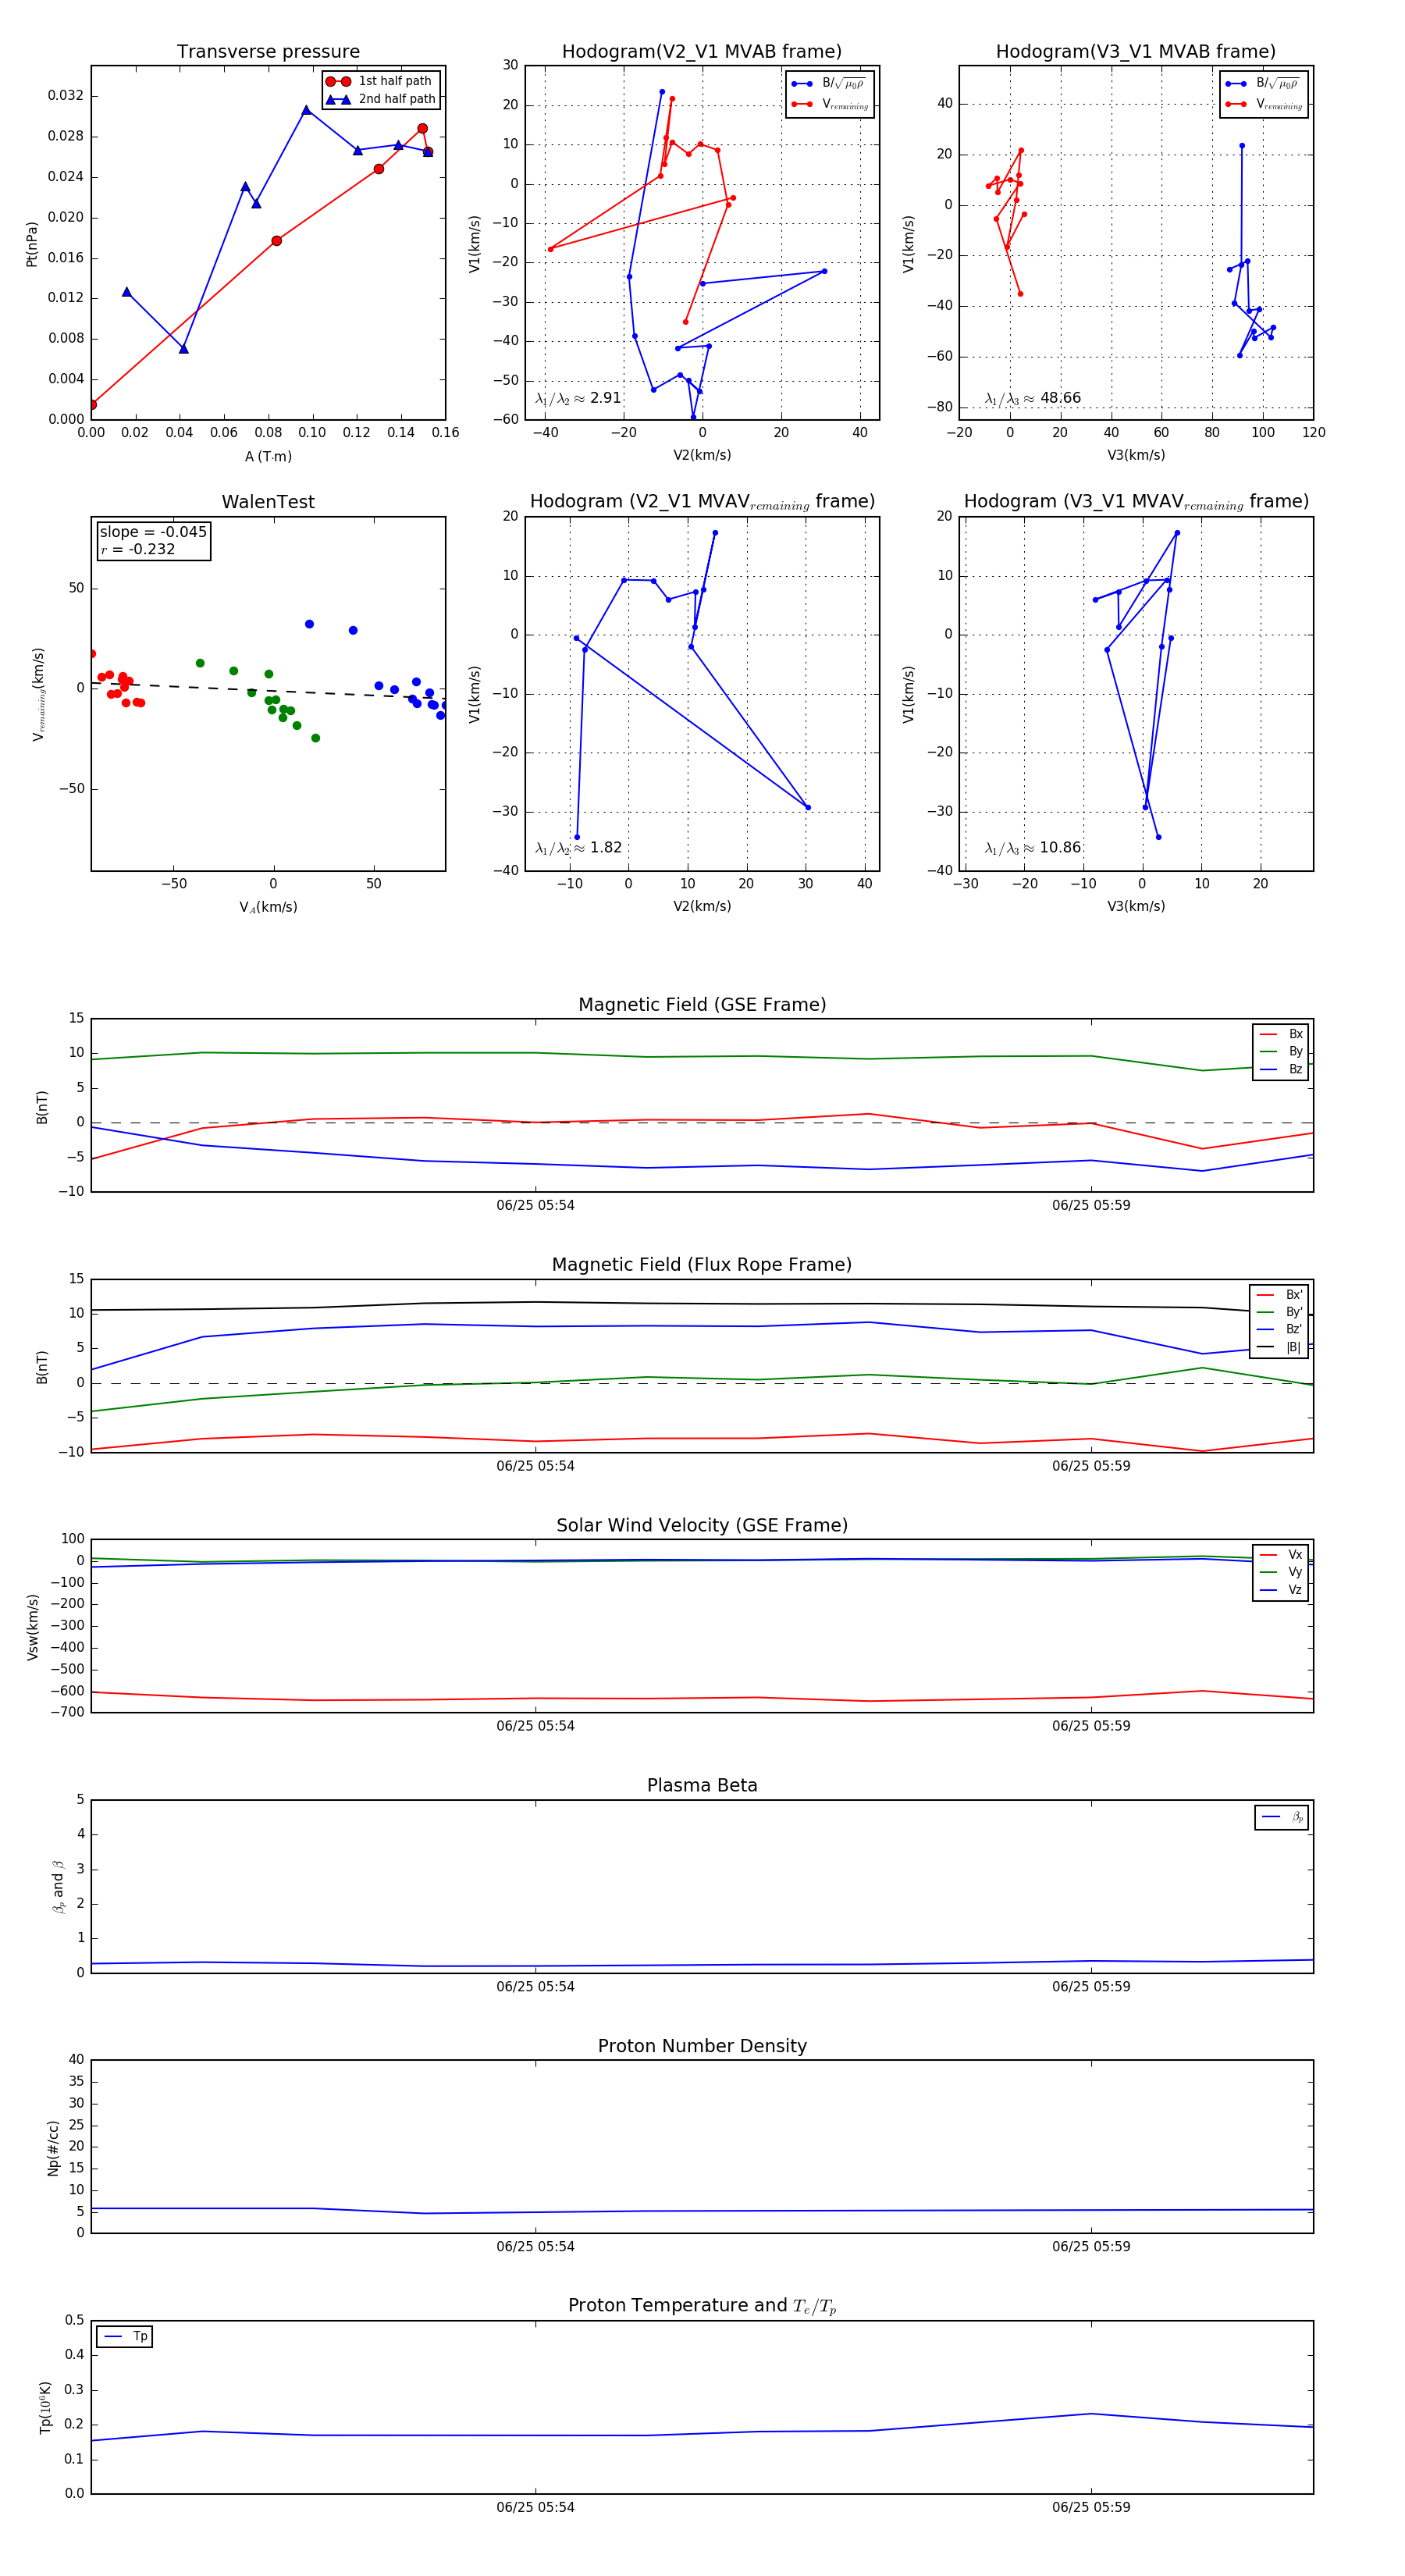Select the "By'" legend entry in flux rope plot
The height and width of the screenshot is (2576, 1405).
coord(1279,1312)
